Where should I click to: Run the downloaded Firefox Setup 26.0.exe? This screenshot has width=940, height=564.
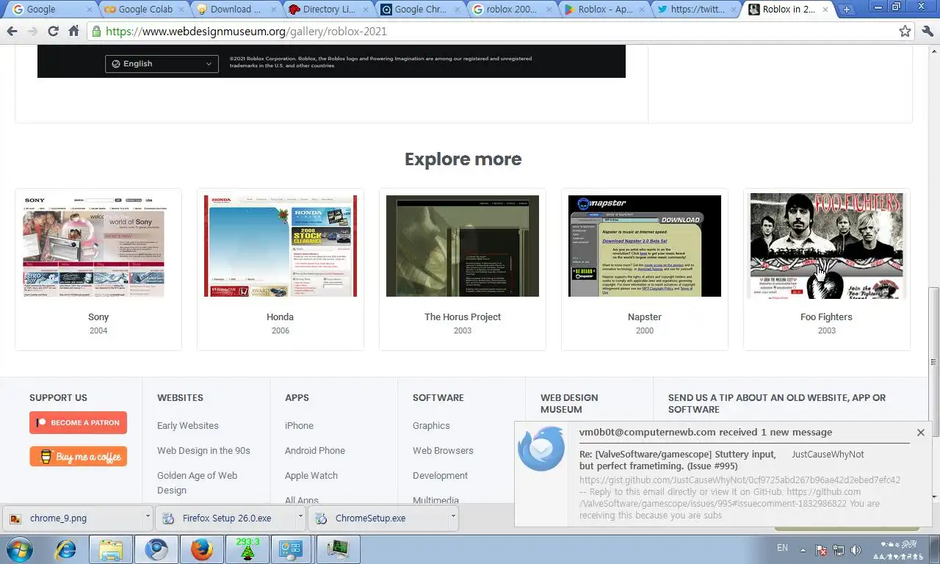point(226,518)
